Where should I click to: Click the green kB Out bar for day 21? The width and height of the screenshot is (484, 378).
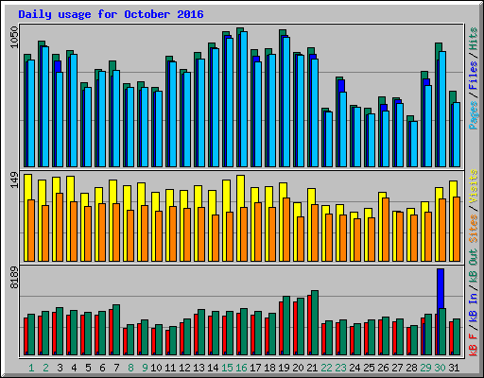point(315,322)
